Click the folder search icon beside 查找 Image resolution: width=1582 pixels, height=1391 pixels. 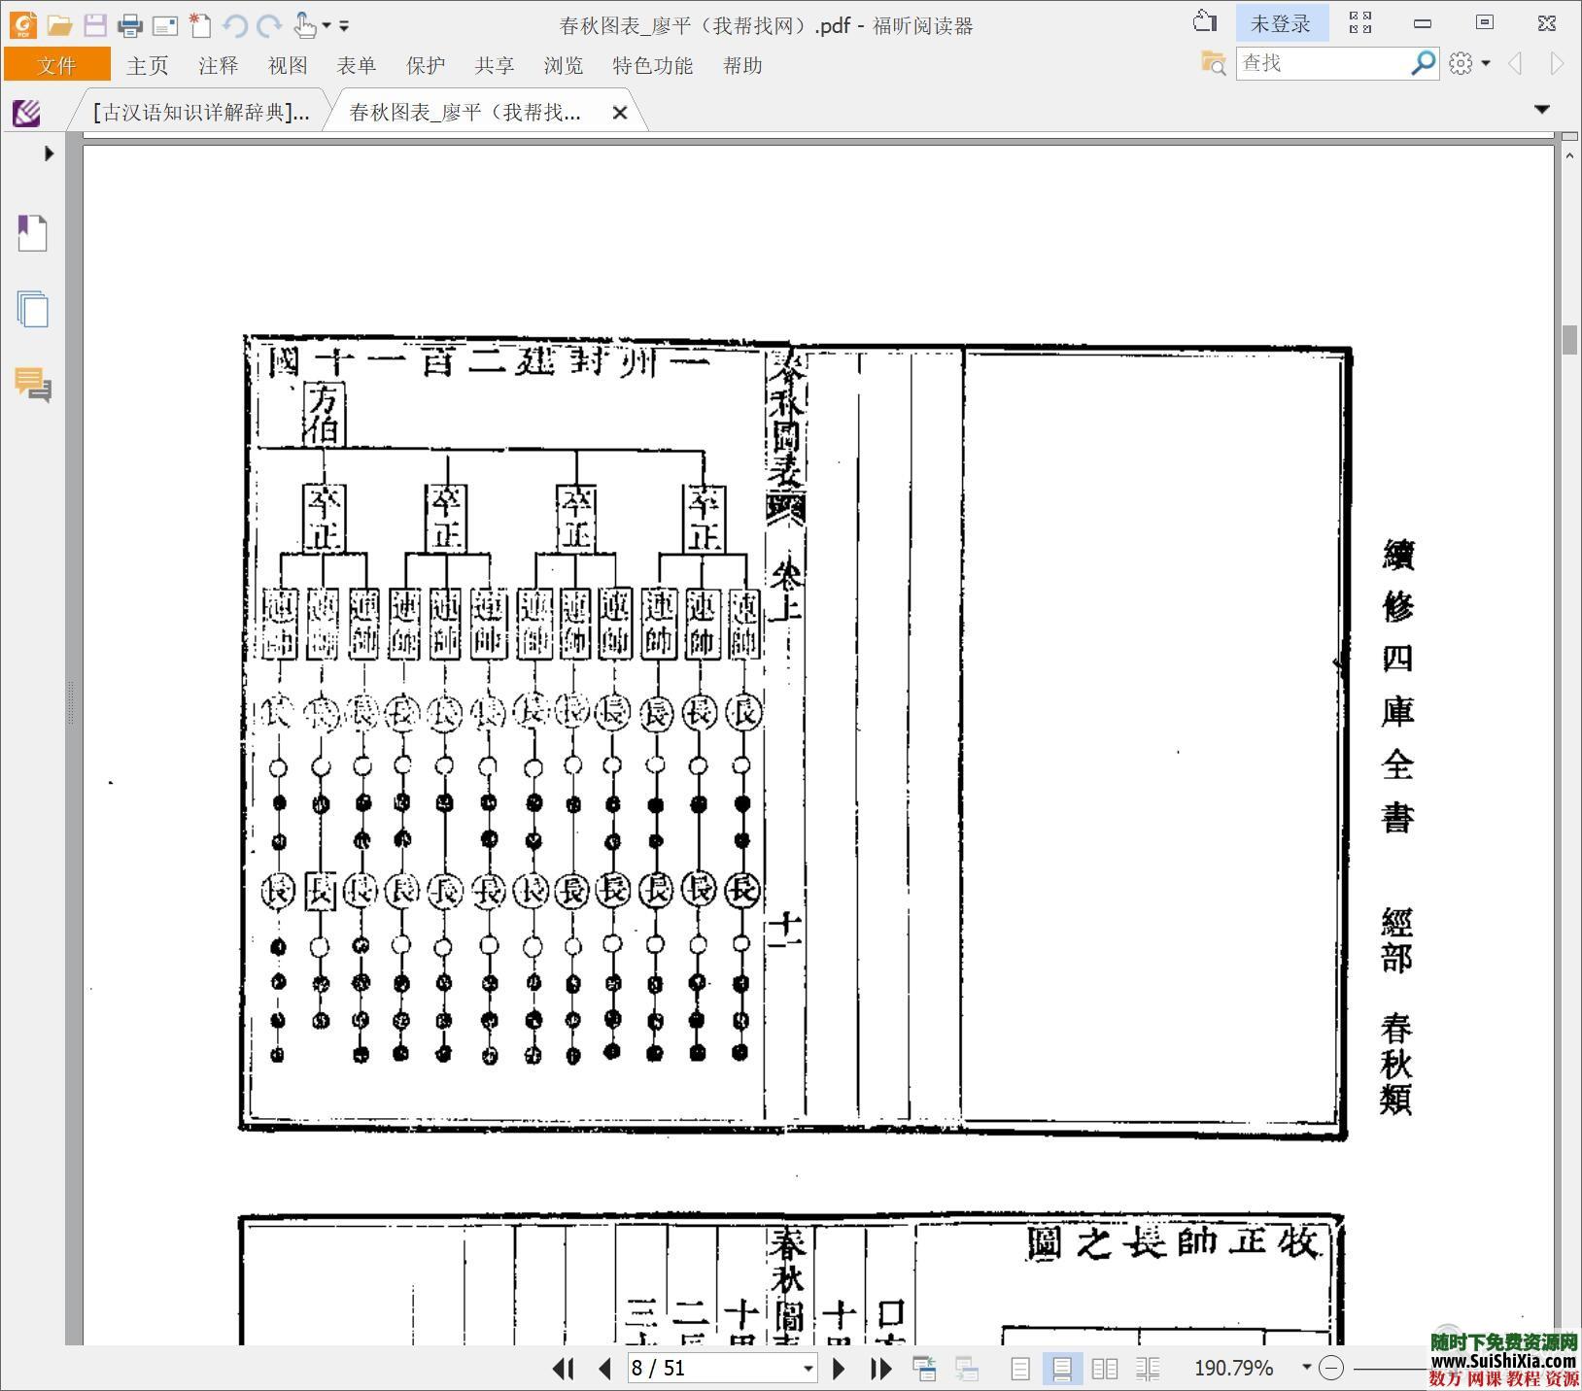(1213, 63)
